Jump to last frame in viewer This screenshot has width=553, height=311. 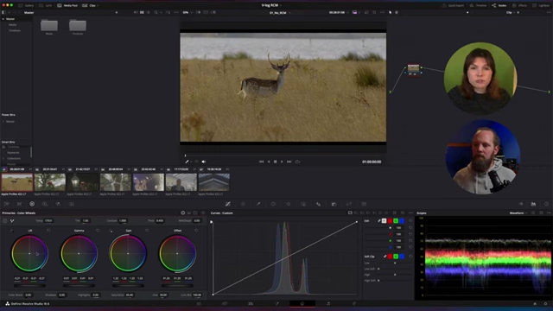pos(289,162)
